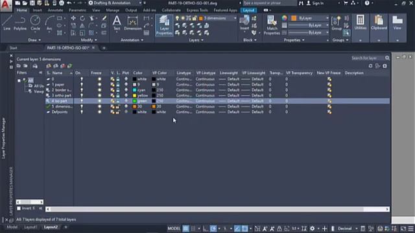Click the new drawing tab plus button
This screenshot has height=233, width=415.
(x=104, y=48)
